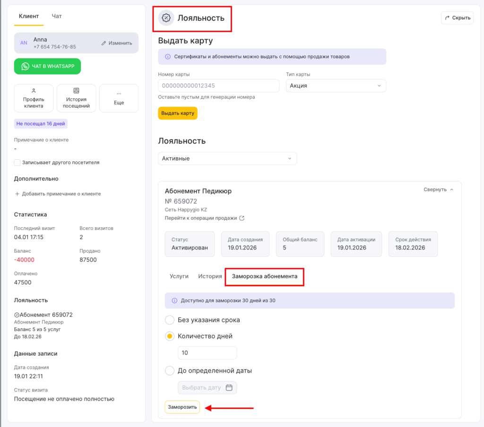This screenshot has width=484, height=427.
Task: Click the pencil icon next to Изменить
Action: click(x=104, y=43)
